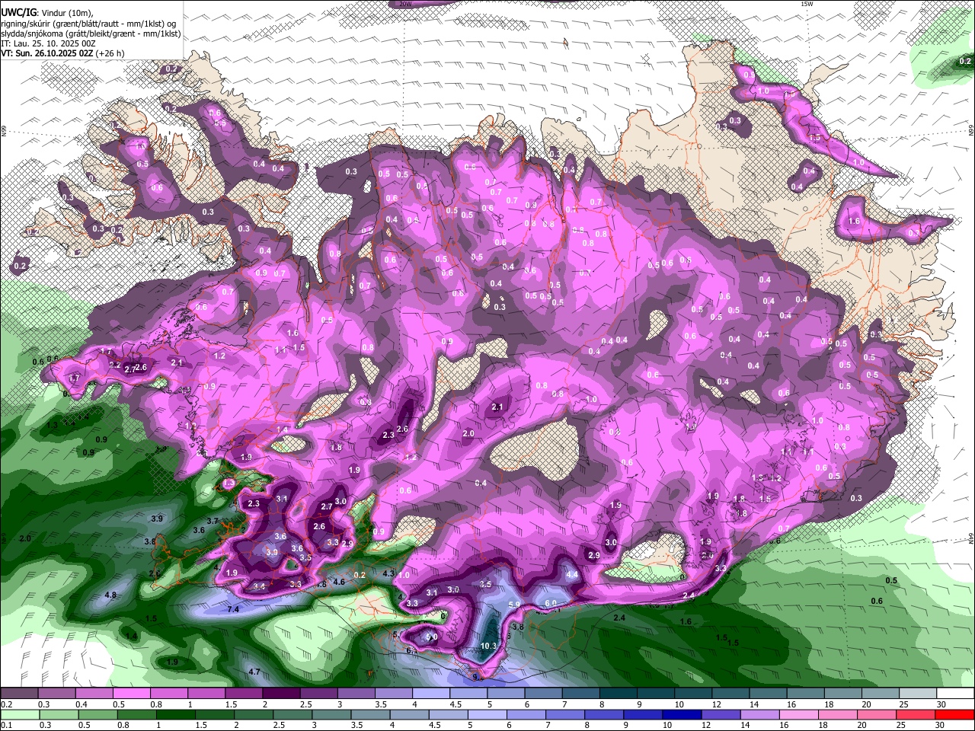Image resolution: width=975 pixels, height=731 pixels.
Task: Select the '7.4' value off the southwest coast
Action: [233, 609]
